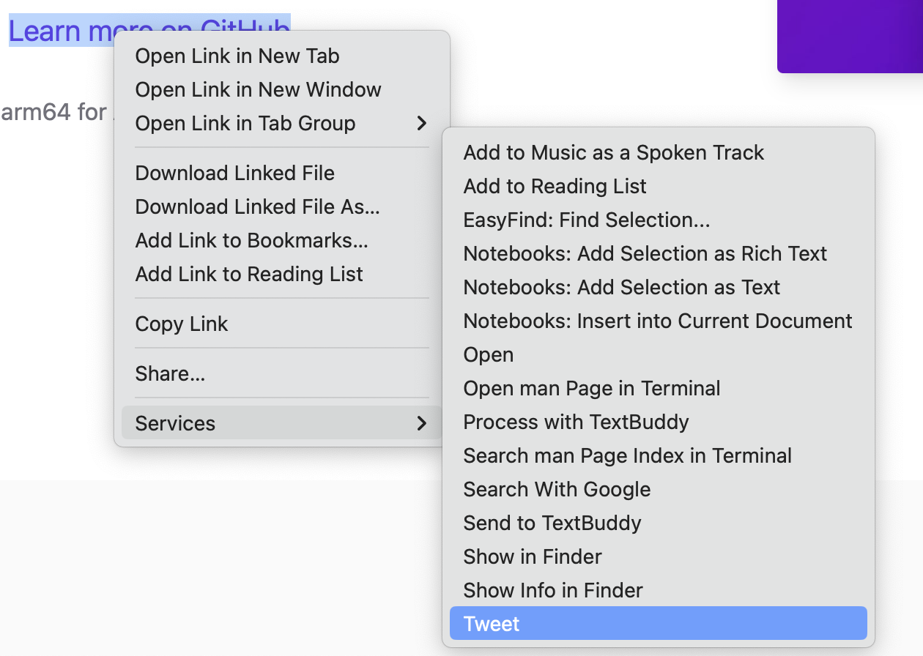Click Process with TextBuddy
This screenshot has width=923, height=656.
[576, 422]
